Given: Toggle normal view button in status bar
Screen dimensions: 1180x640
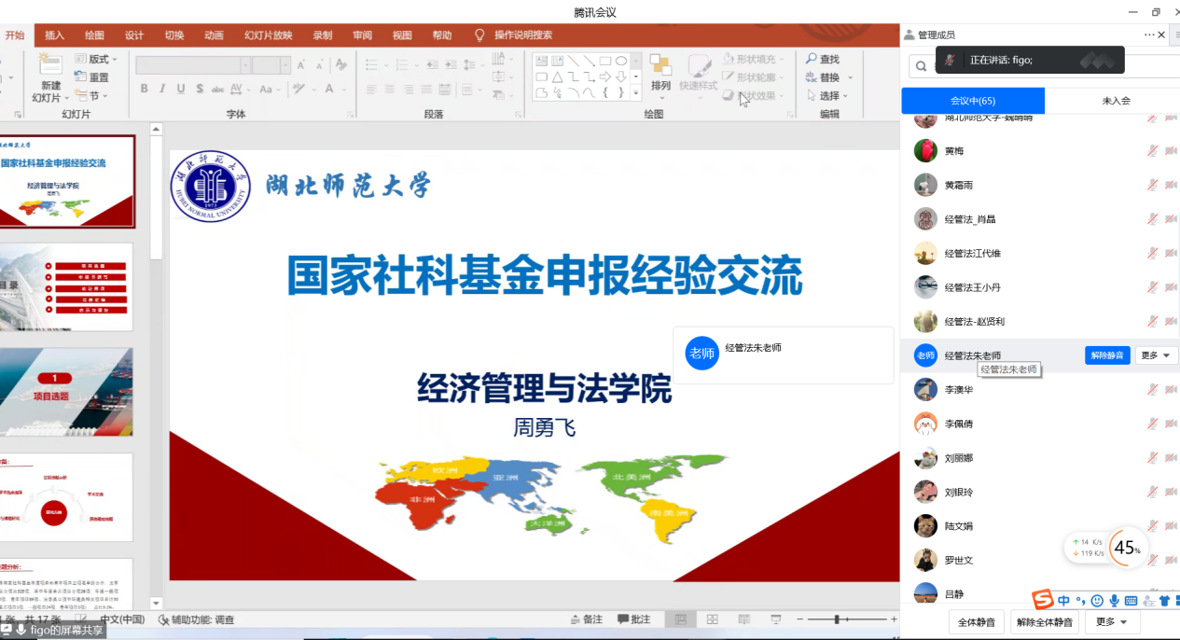Looking at the screenshot, I should click(681, 619).
